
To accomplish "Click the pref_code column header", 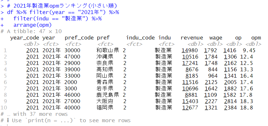I will click(x=79, y=38).
